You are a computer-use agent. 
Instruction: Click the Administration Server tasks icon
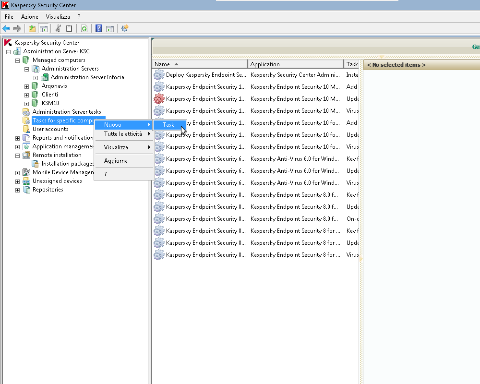click(x=26, y=112)
